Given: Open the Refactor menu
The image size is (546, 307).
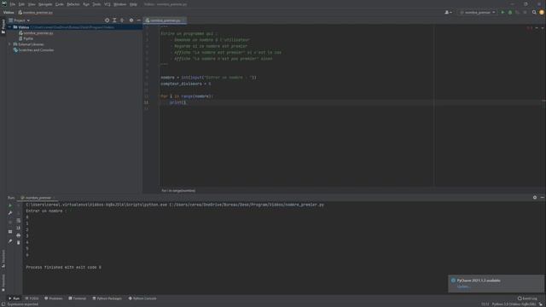Looking at the screenshot, I should 73,4.
